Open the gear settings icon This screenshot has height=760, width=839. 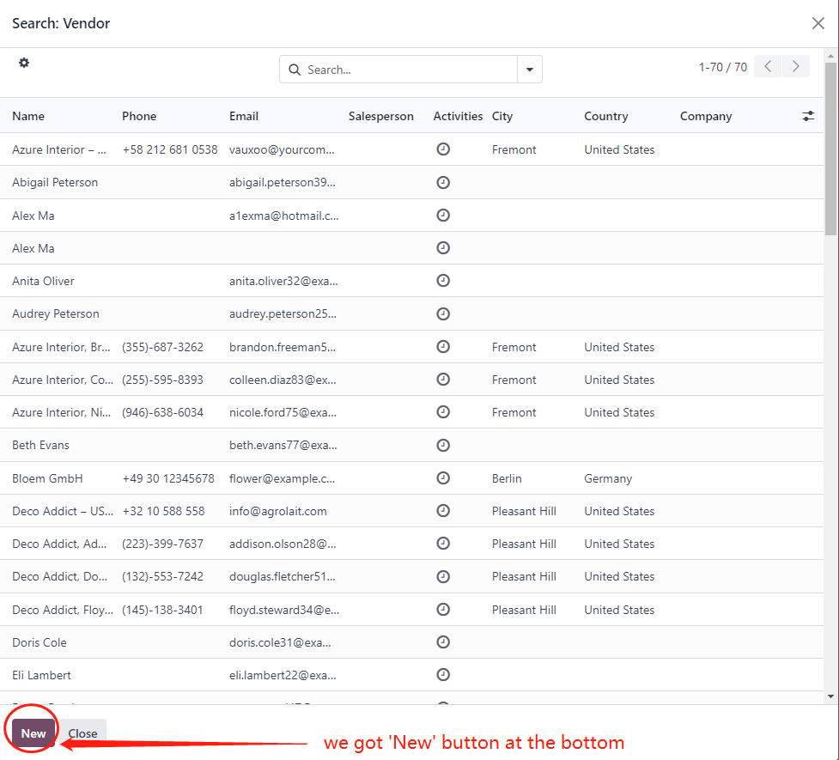tap(24, 63)
